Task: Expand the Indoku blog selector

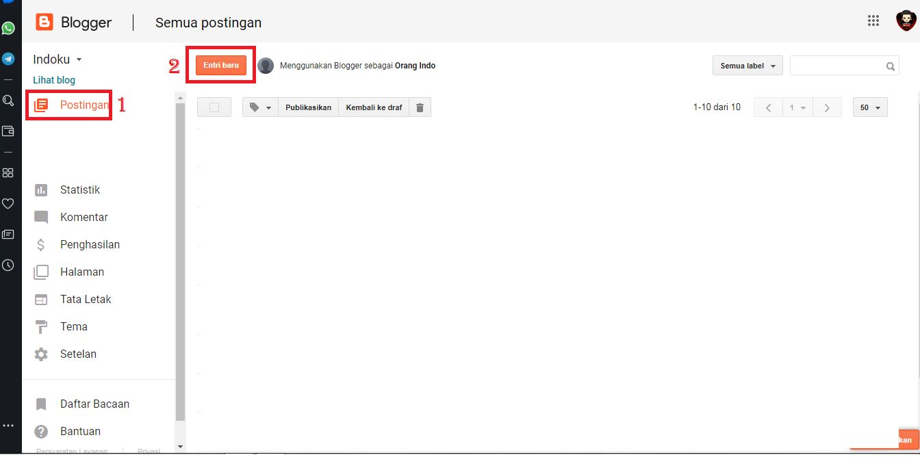Action: [57, 60]
